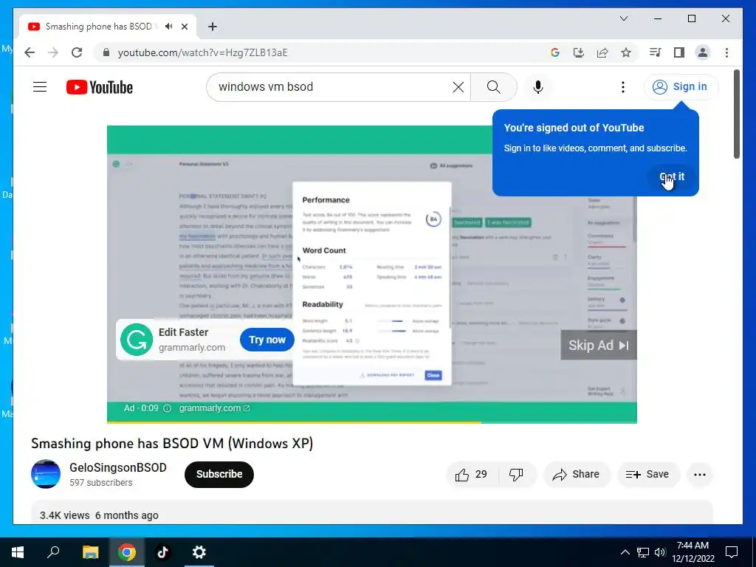Open the Windows Start menu
This screenshot has width=756, height=567.
click(18, 552)
